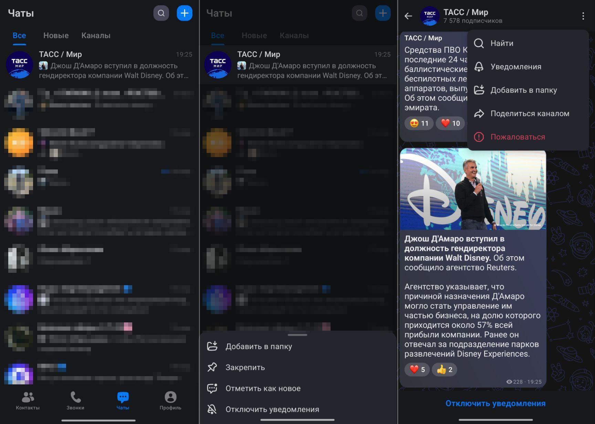The width and height of the screenshot is (595, 424).
Task: Open the ТАСС / Мир channel avatar in header
Action: tap(430, 16)
